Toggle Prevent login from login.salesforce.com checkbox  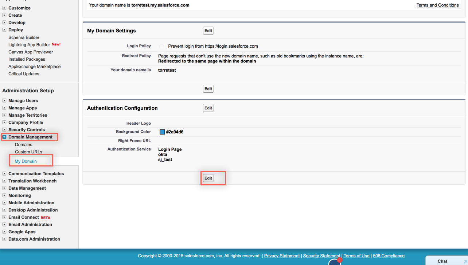click(162, 47)
